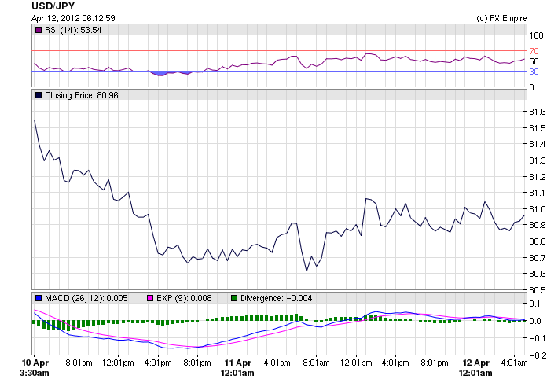Click the RSI (14): 53.54 label
This screenshot has width=558, height=383.
(x=73, y=30)
